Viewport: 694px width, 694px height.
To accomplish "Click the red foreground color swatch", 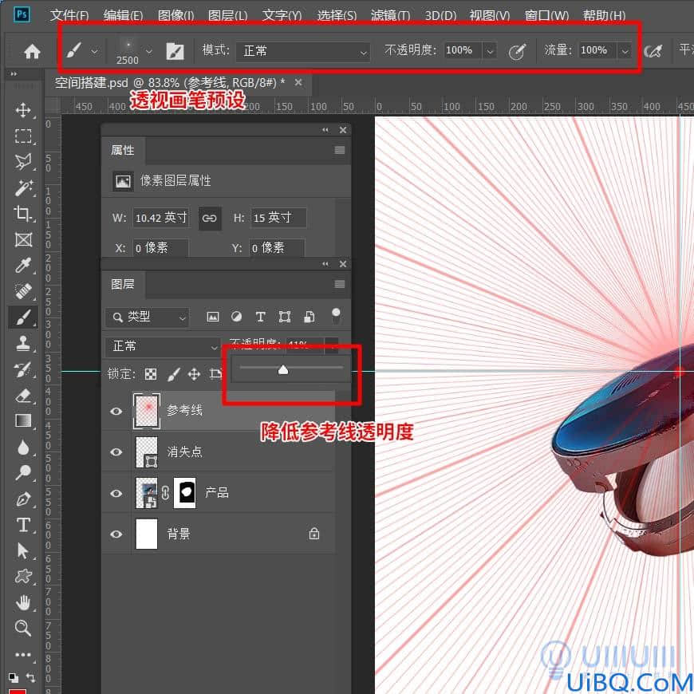I will [18, 691].
